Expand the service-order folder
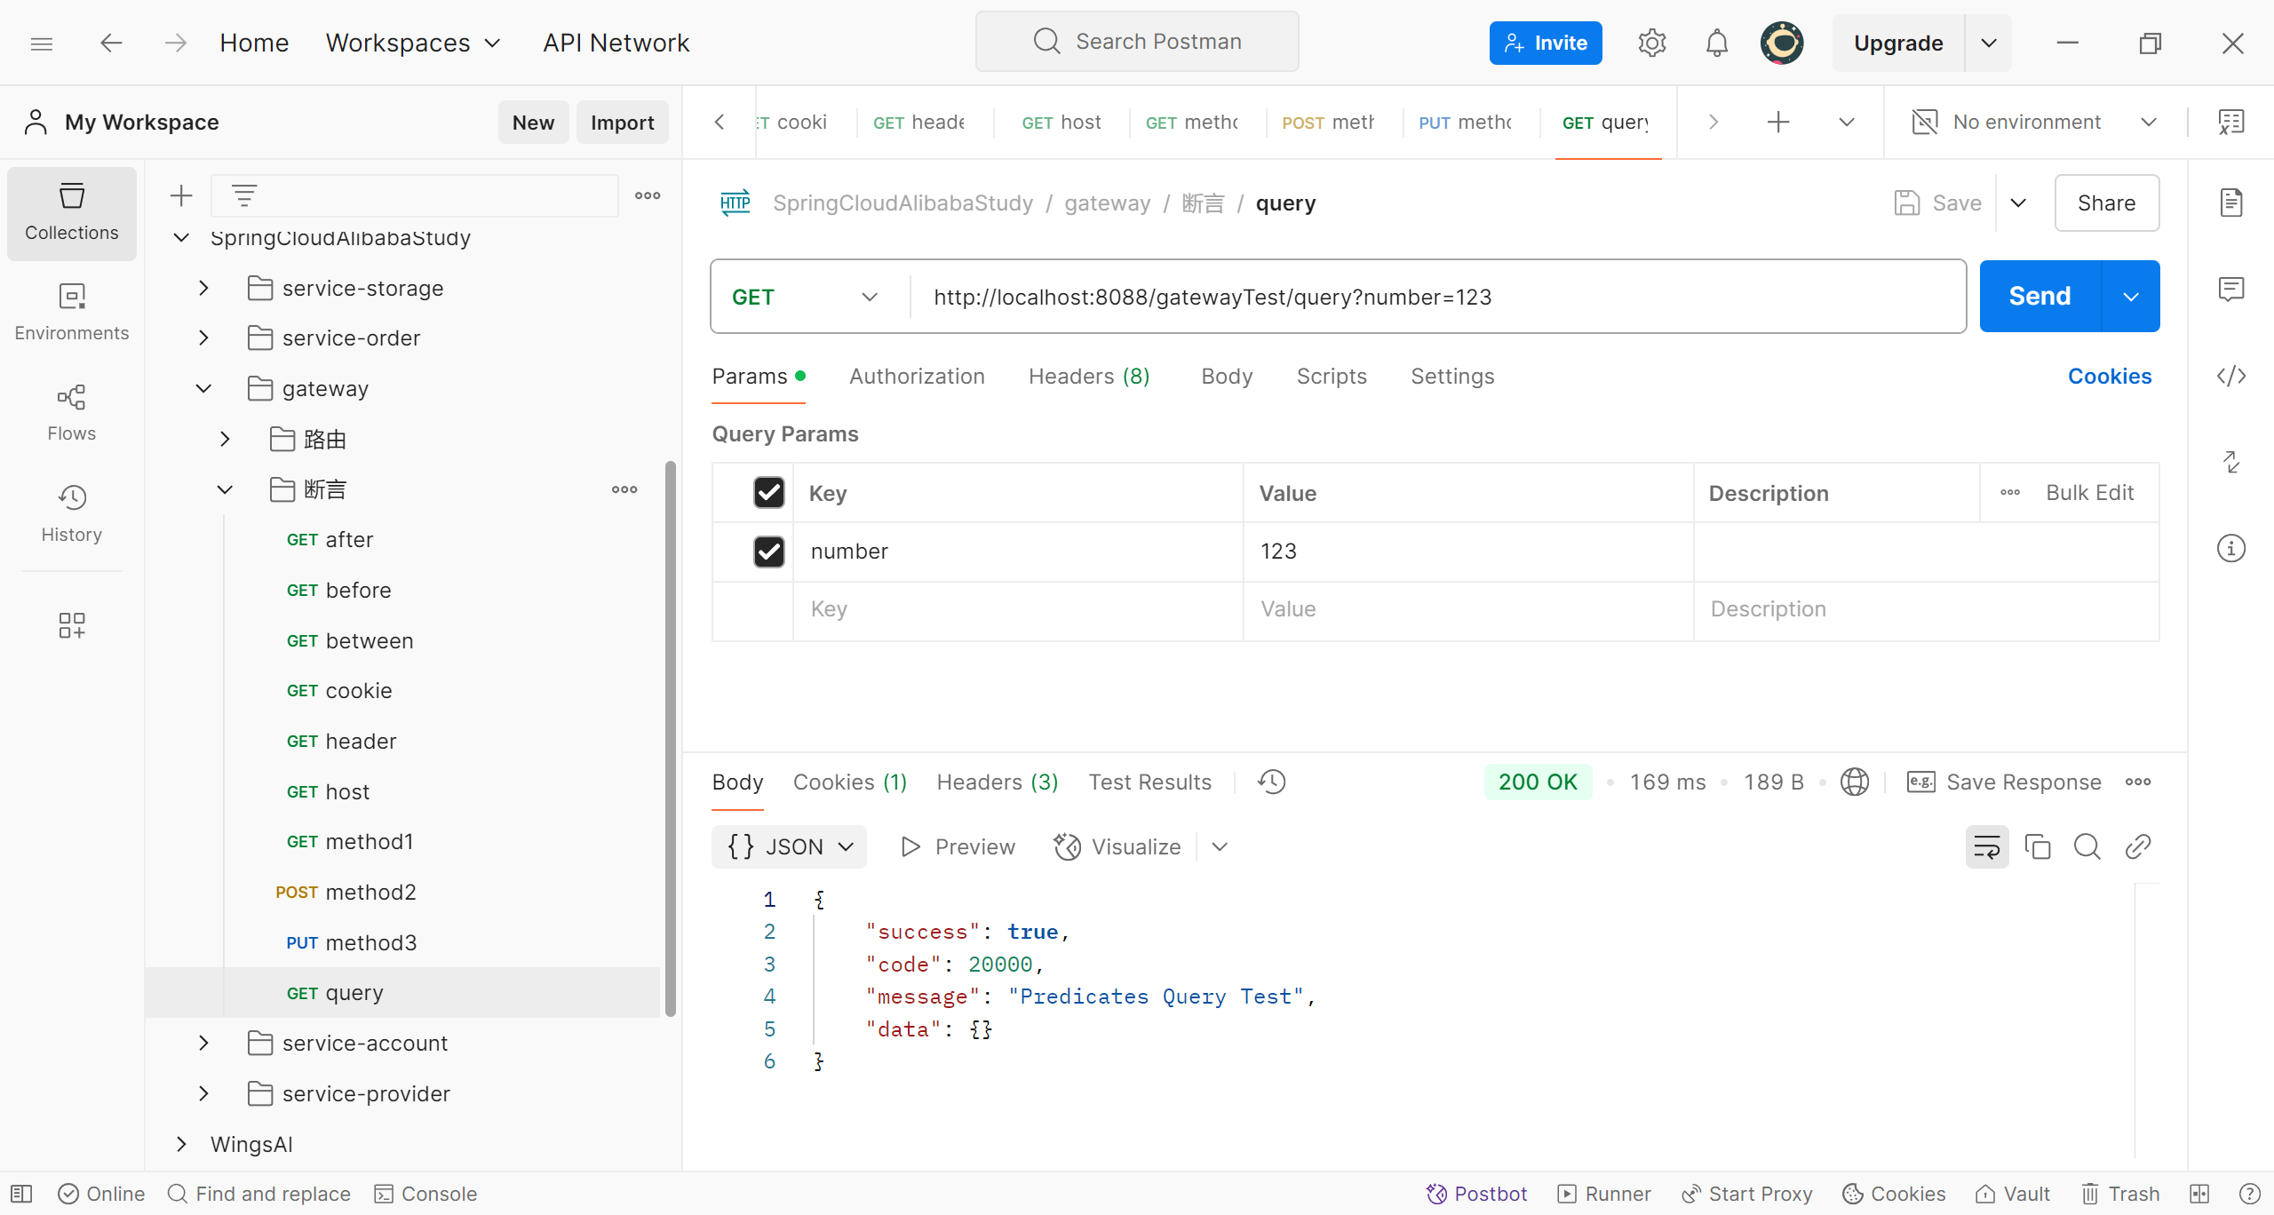This screenshot has height=1215, width=2274. pyautogui.click(x=203, y=337)
